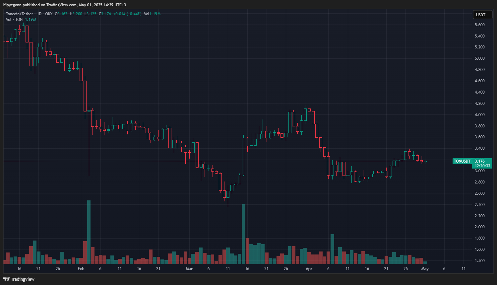The height and width of the screenshot is (285, 497).
Task: Click the 4.800 price axis label
Action: (479, 70)
